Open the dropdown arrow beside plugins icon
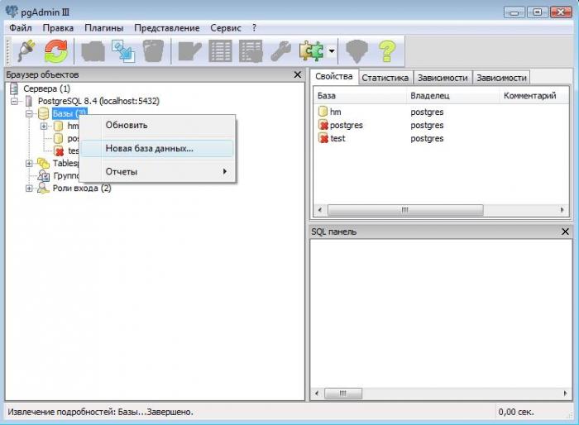 pos(332,51)
